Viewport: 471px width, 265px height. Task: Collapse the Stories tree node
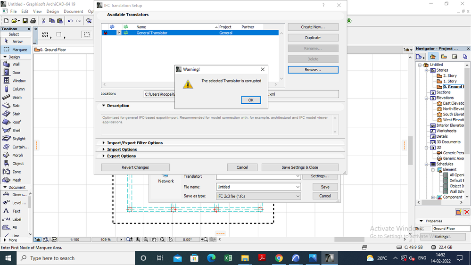click(x=426, y=70)
